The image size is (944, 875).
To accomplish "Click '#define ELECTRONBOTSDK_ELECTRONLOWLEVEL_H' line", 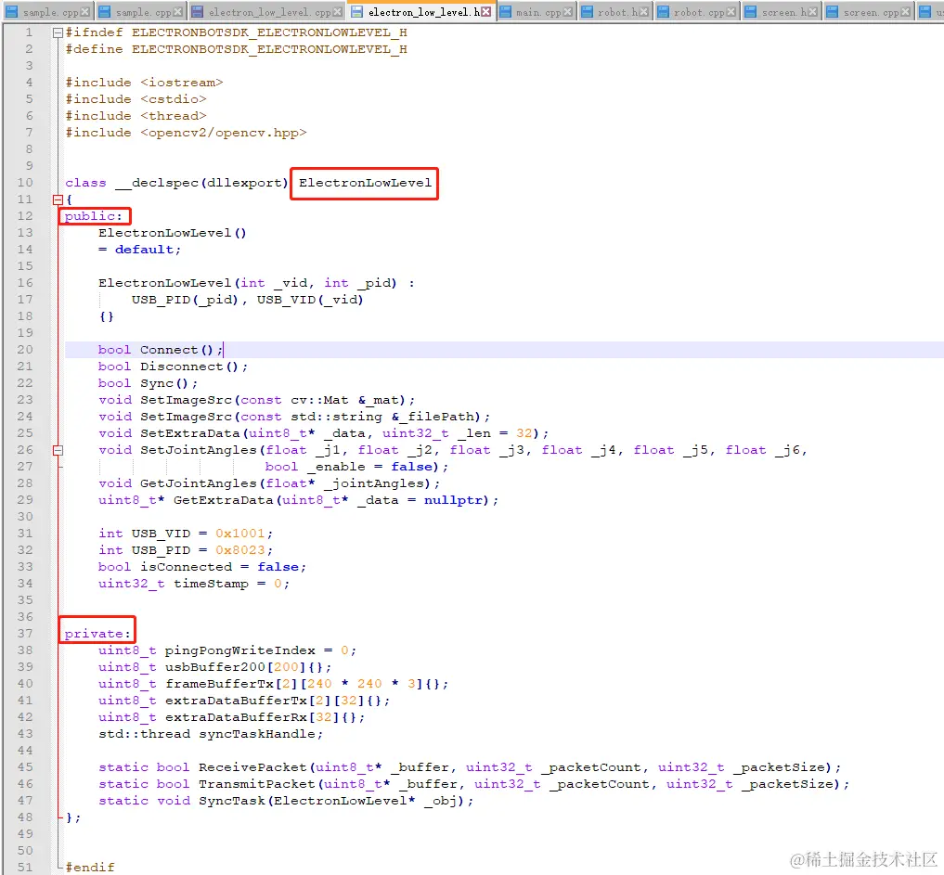I will (x=236, y=49).
